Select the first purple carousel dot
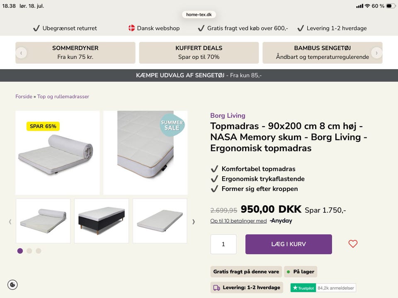This screenshot has width=398, height=298. 20,251
